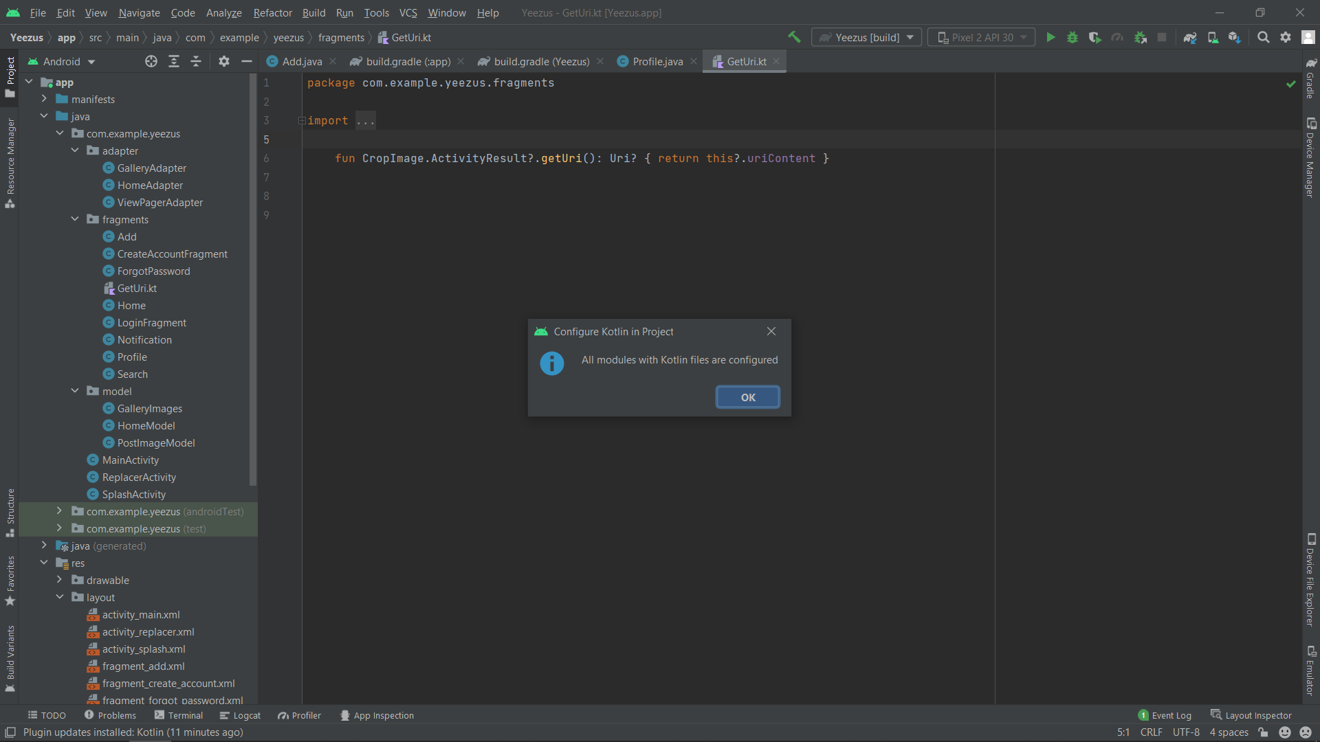This screenshot has height=742, width=1320.
Task: Search everywhere using the magnifier icon
Action: [x=1264, y=37]
